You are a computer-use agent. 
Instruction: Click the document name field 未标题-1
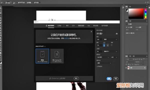coord(105,33)
